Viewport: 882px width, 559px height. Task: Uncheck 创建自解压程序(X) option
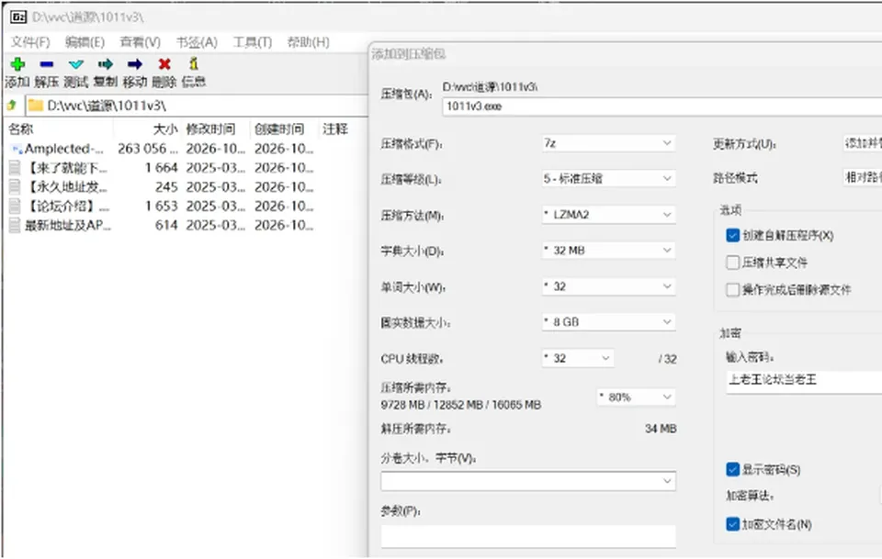pyautogui.click(x=732, y=235)
